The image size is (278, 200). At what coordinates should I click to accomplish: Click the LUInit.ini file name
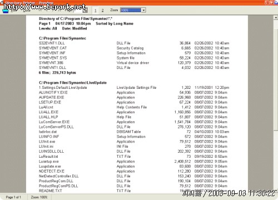click(46, 147)
